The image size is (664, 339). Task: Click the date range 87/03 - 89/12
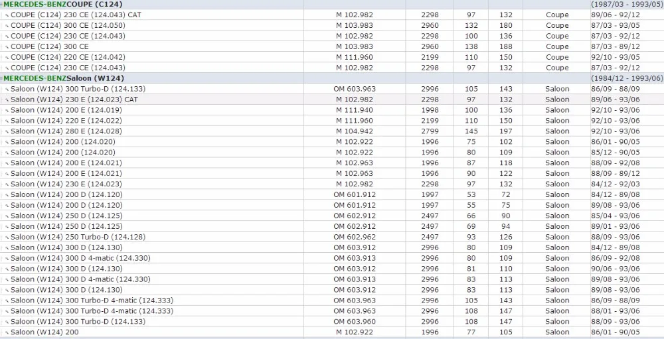(616, 46)
